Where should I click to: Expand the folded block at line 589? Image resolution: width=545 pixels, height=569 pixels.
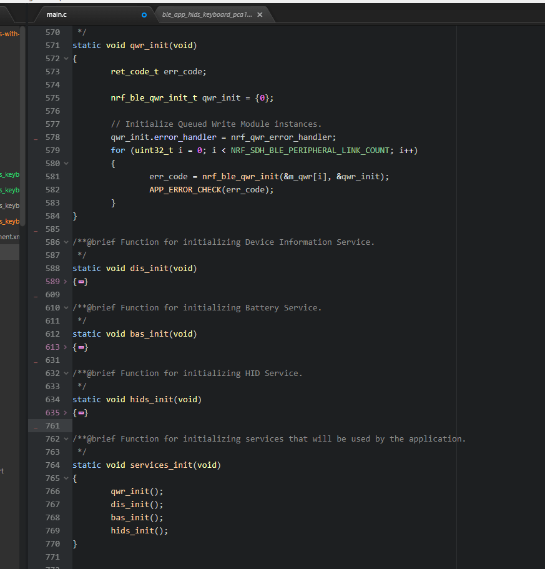(x=66, y=282)
